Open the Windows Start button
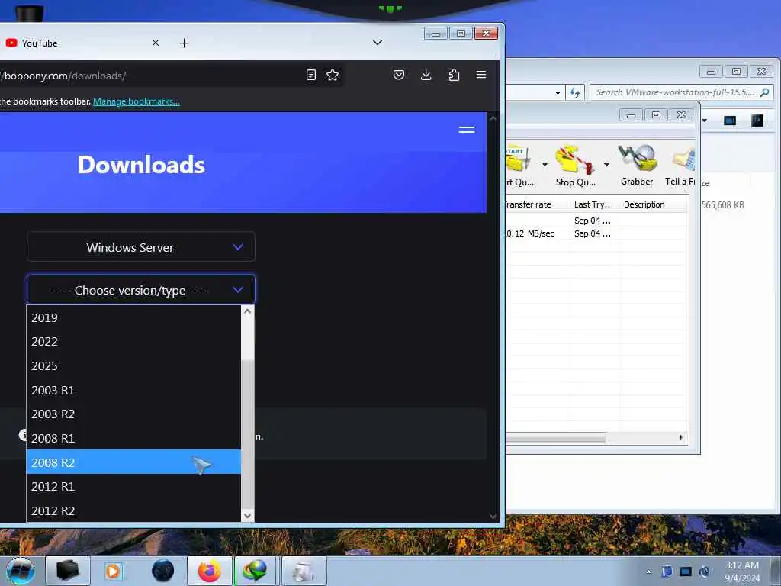 point(21,571)
